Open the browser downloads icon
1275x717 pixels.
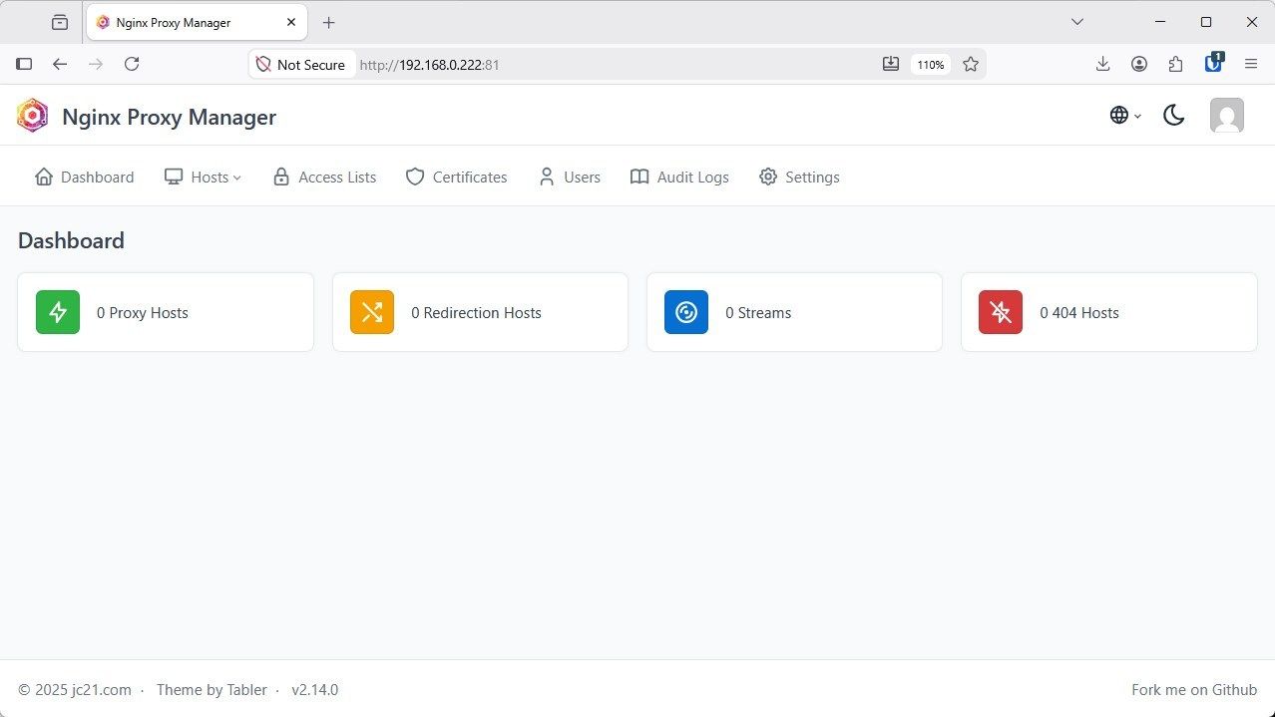click(x=1102, y=64)
